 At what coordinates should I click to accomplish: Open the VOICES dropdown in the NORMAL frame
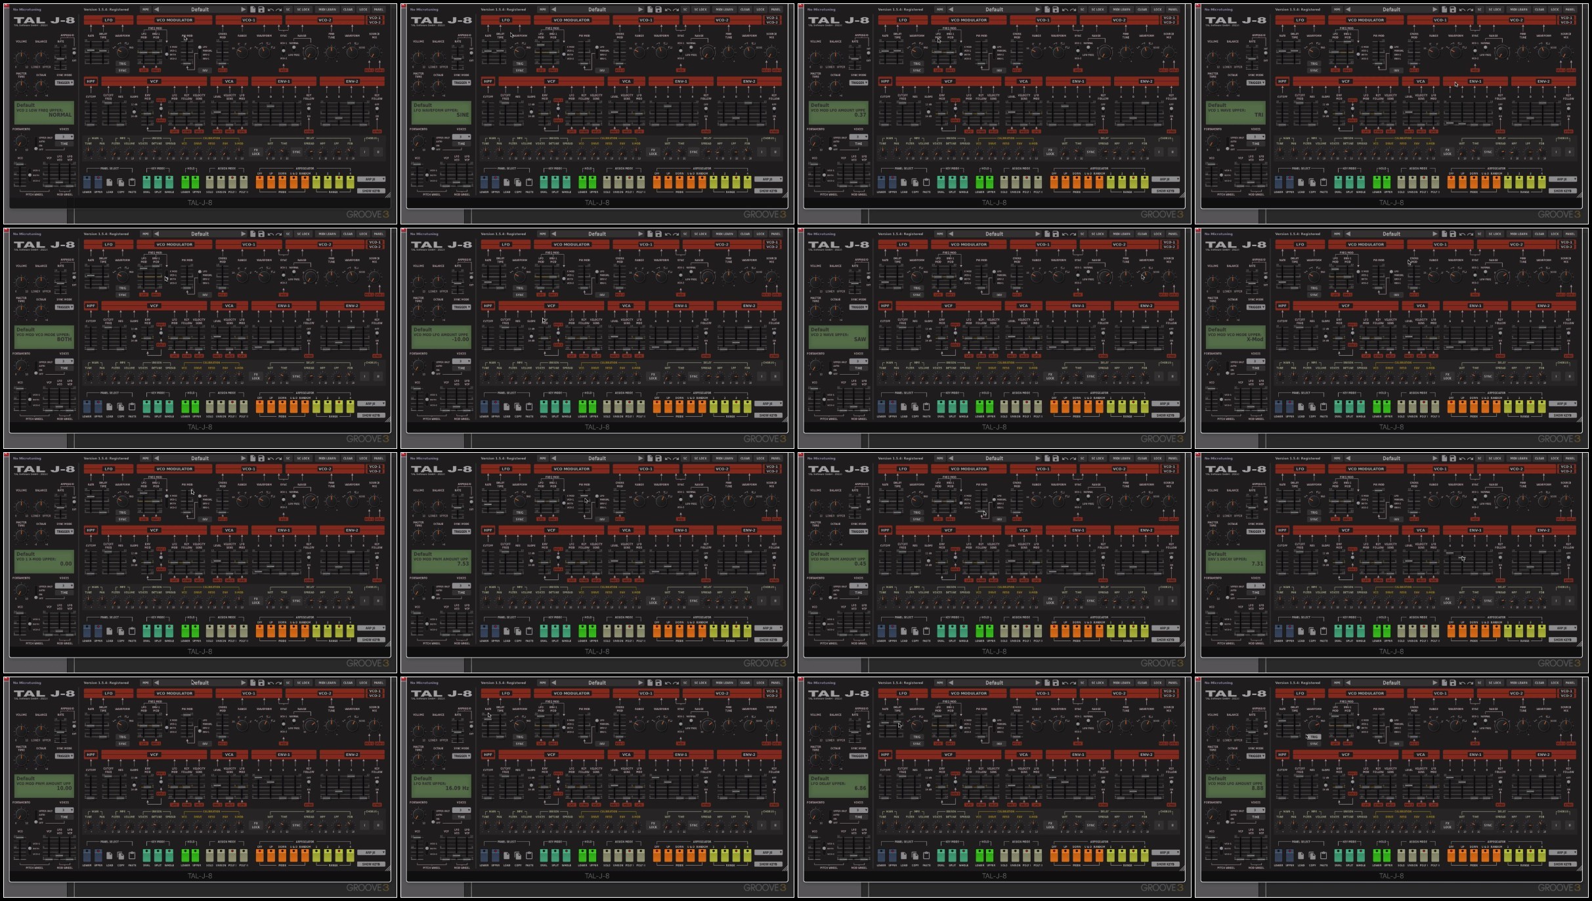(x=64, y=137)
